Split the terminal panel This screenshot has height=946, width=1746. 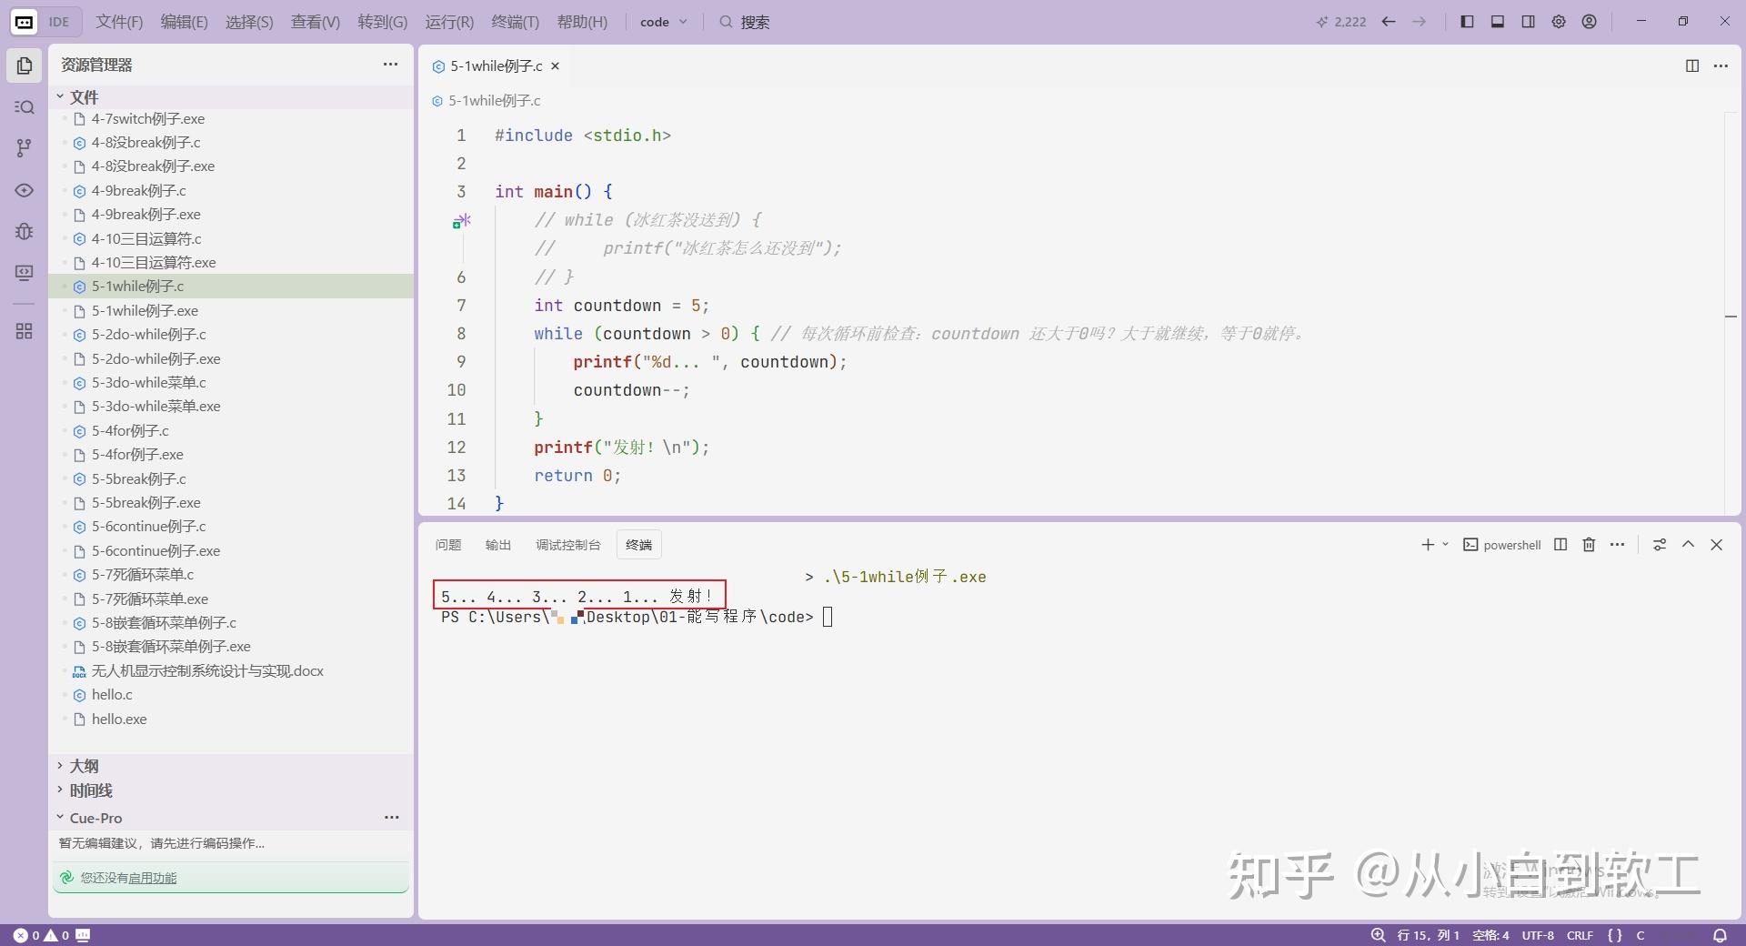1560,545
